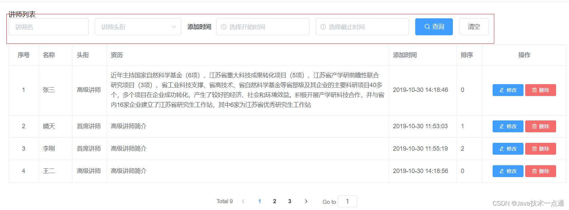Click the 选择截止时间 date field
The width and height of the screenshot is (569, 210).
click(362, 27)
